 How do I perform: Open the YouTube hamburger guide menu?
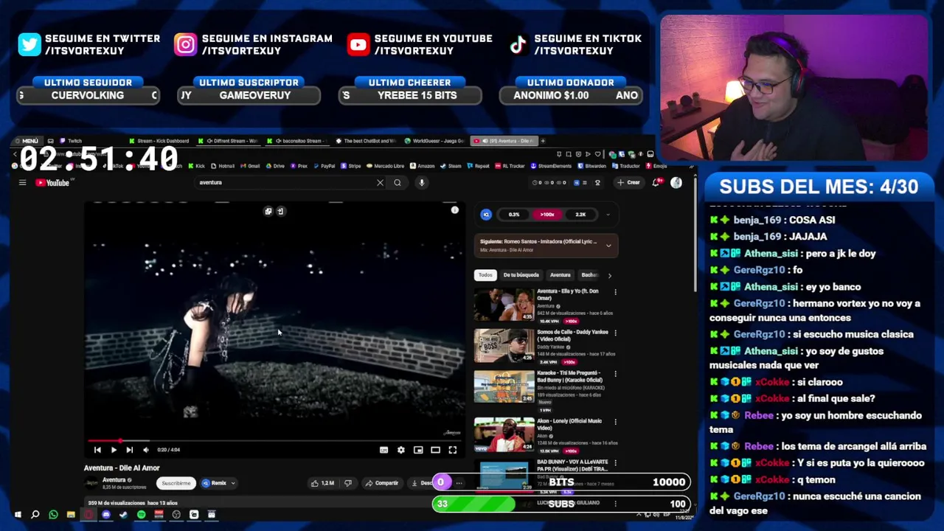22,183
